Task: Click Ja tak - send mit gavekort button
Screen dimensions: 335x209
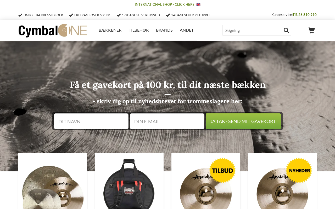Action: coord(243,121)
